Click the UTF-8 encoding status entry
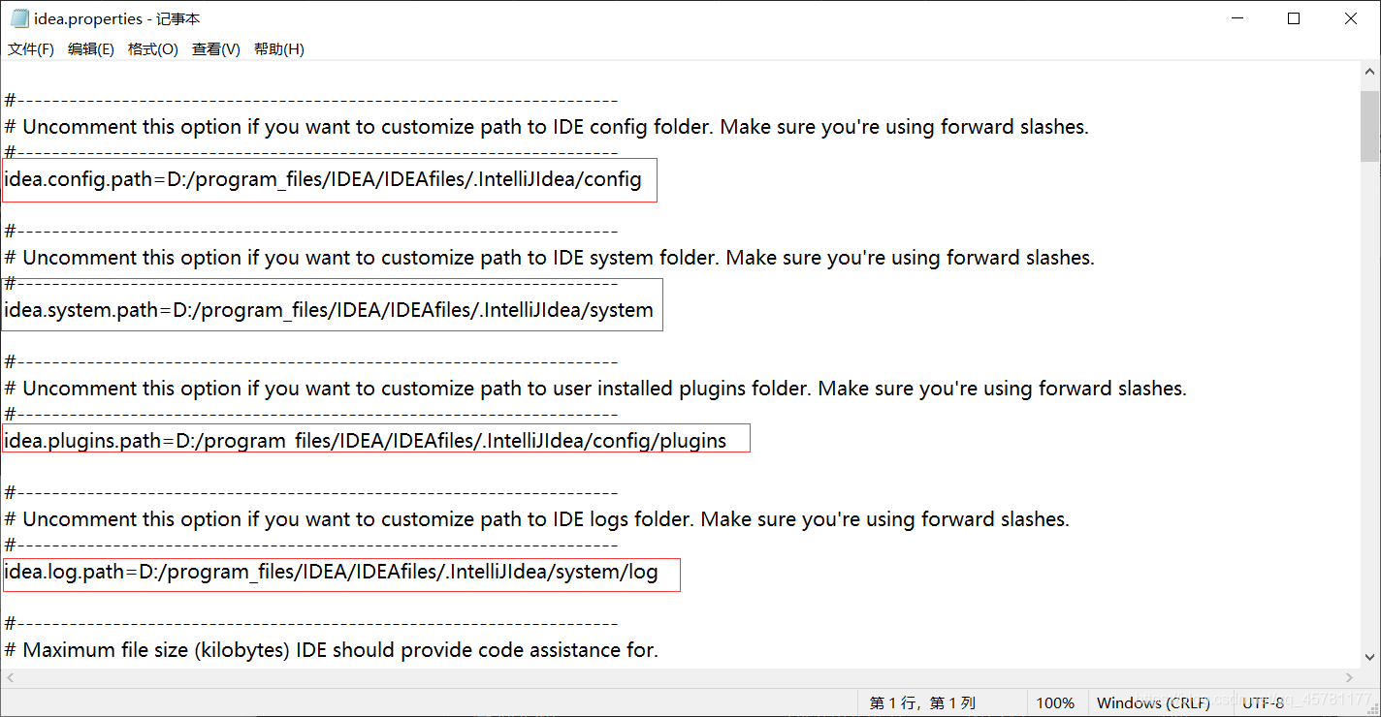 point(1263,702)
